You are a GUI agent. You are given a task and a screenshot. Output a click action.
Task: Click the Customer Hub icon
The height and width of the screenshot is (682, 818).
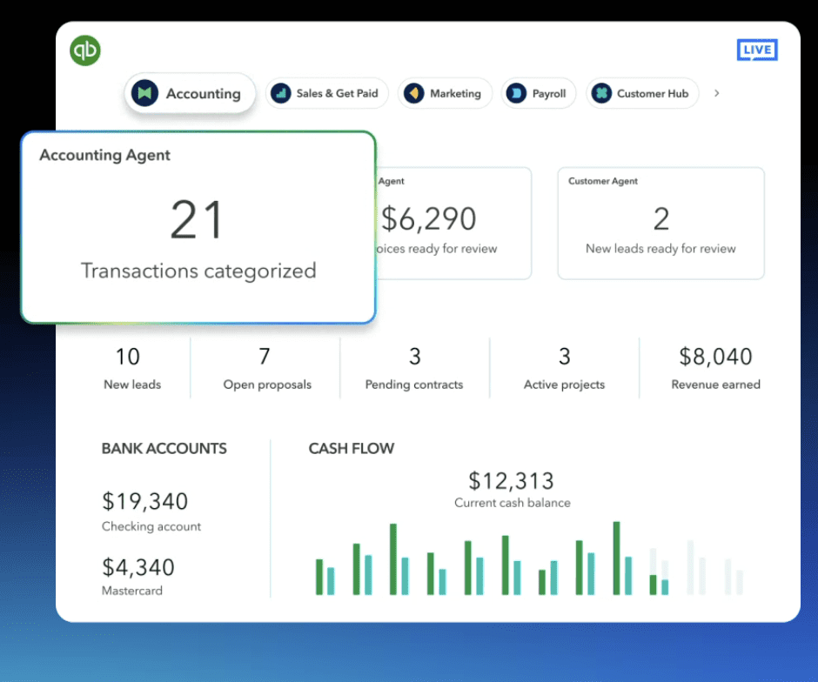601,93
